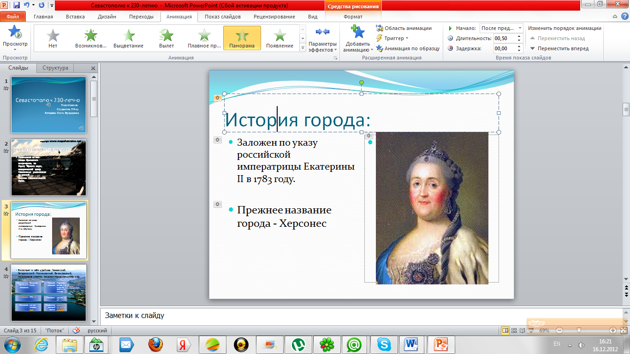This screenshot has width=630, height=354.
Task: Switch to the Вставка tab
Action: (75, 17)
